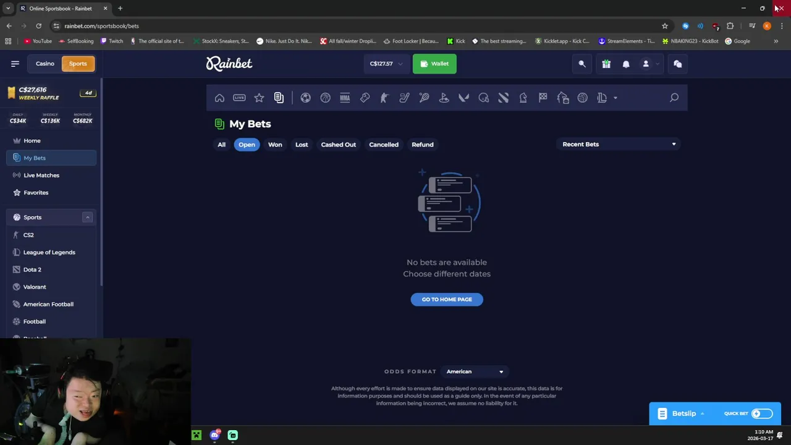Bookmark this page with the star
791x445 pixels.
665,26
